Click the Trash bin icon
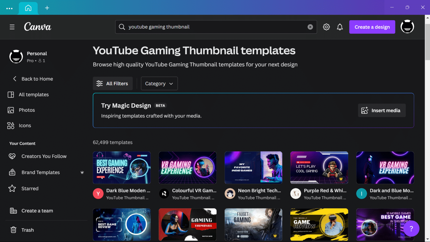 point(13,230)
